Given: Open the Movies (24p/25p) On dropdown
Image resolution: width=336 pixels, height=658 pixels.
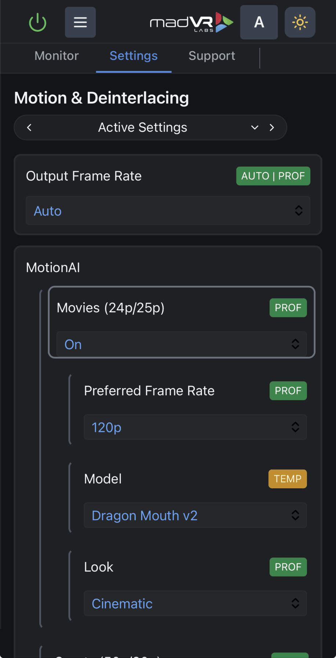Looking at the screenshot, I should pos(182,344).
